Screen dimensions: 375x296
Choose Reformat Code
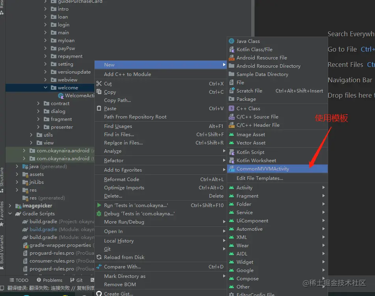pyautogui.click(x=160, y=179)
